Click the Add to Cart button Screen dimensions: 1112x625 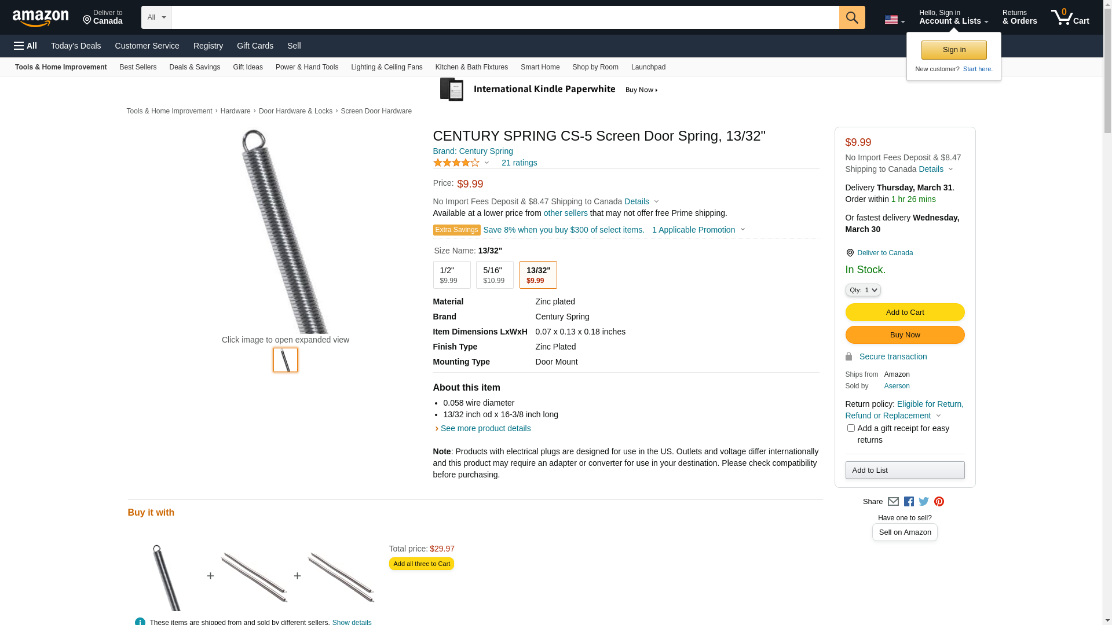coord(905,312)
